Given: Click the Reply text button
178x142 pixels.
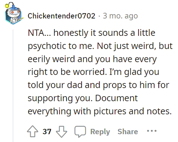Looking at the screenshot, I should coord(100,132).
